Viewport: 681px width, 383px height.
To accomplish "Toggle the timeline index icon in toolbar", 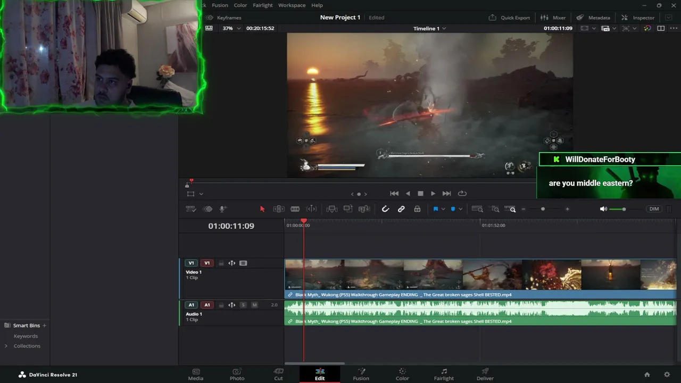I will tap(208, 209).
